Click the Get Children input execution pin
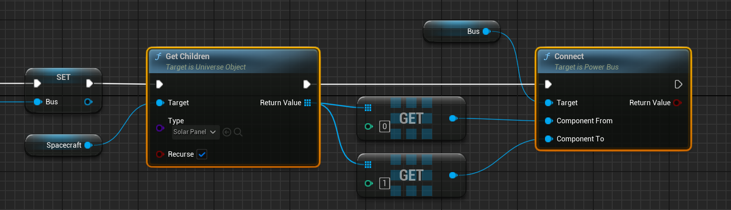Screen dimensions: 731x210 coord(159,84)
